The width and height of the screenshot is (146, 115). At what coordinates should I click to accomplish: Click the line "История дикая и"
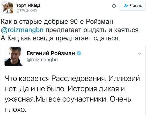[x=96, y=89]
